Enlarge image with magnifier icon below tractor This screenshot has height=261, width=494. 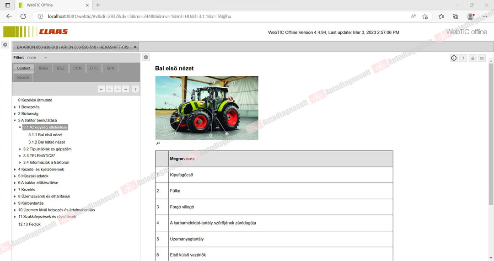coord(158,143)
